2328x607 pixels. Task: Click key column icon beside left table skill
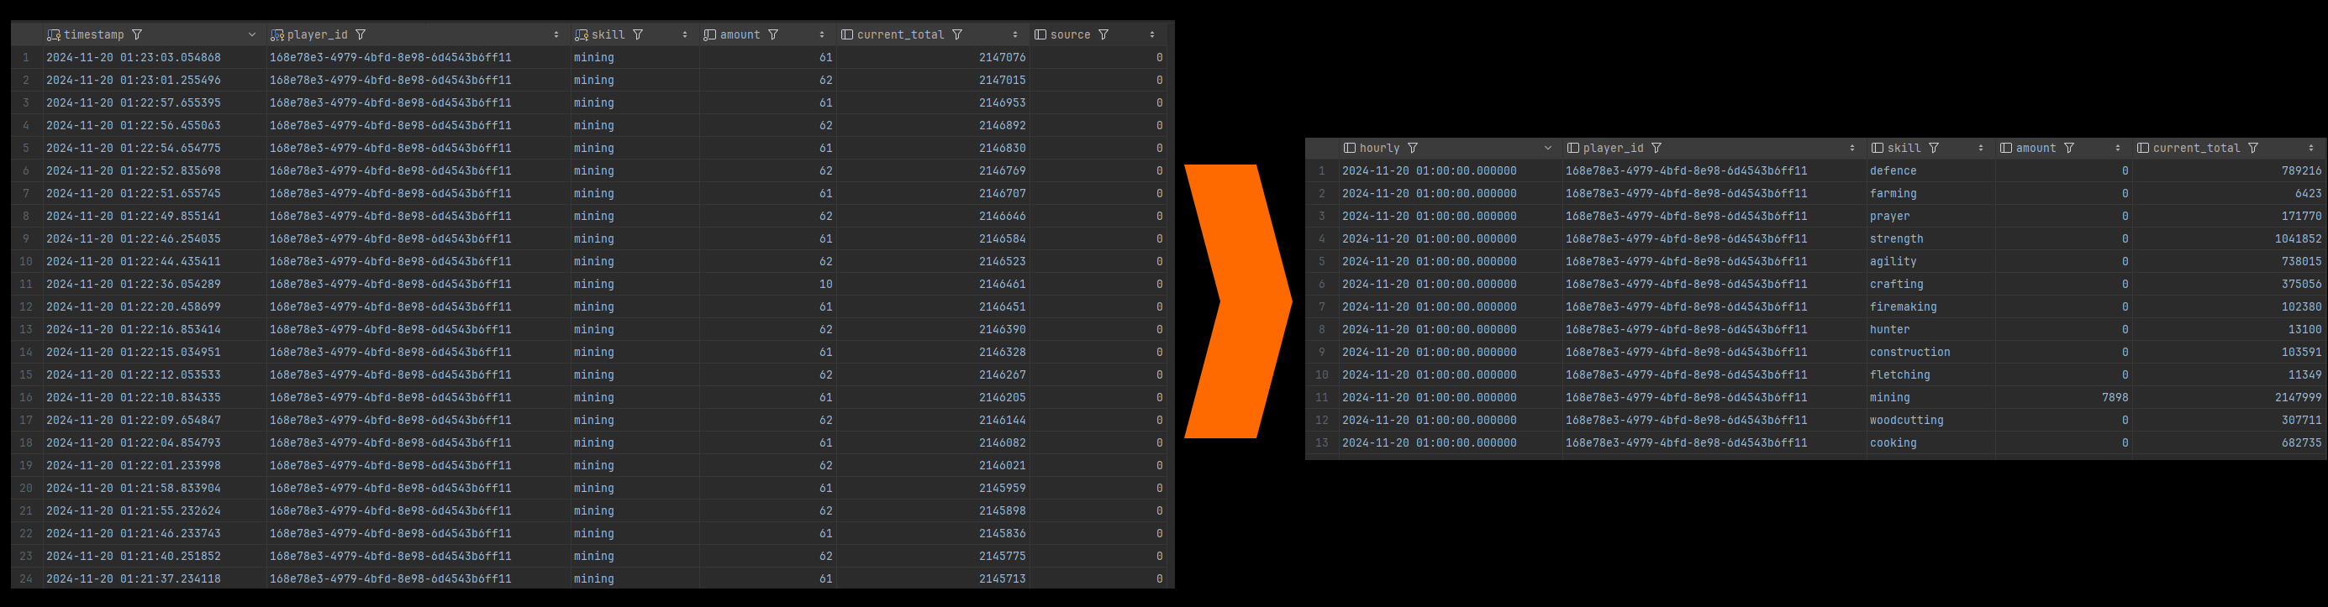tap(581, 35)
